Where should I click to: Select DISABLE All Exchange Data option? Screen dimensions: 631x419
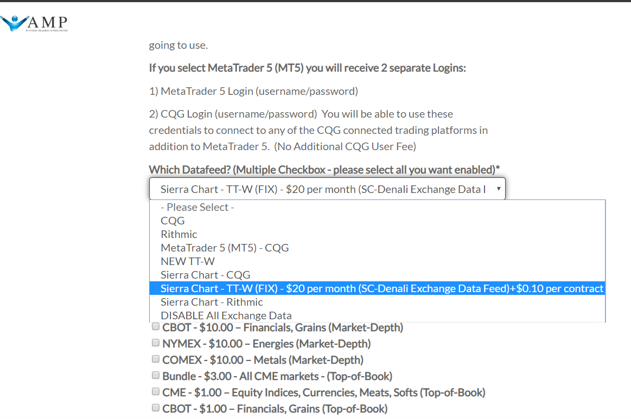tap(377, 315)
